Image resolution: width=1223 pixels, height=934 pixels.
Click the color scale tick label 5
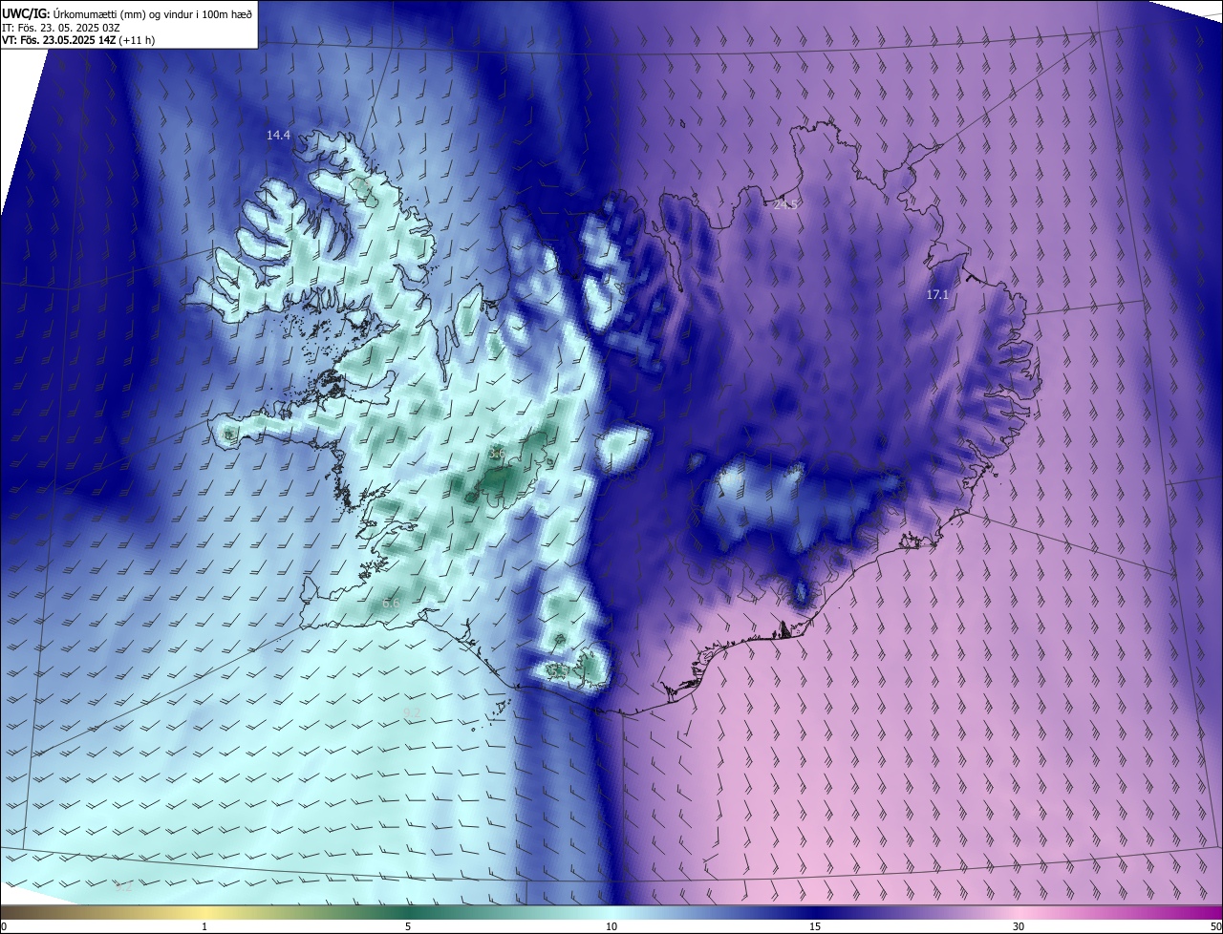pos(408,926)
